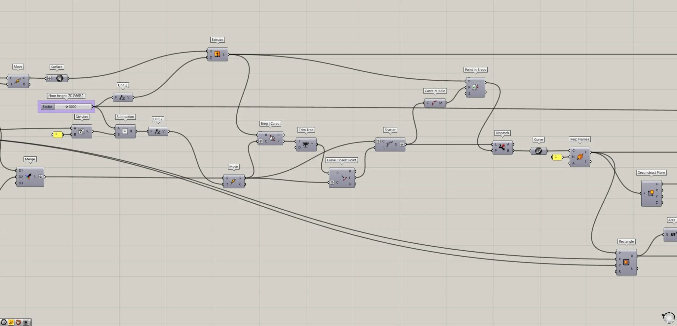Select the Point In Breps component icon
677x326 pixels.
(475, 87)
